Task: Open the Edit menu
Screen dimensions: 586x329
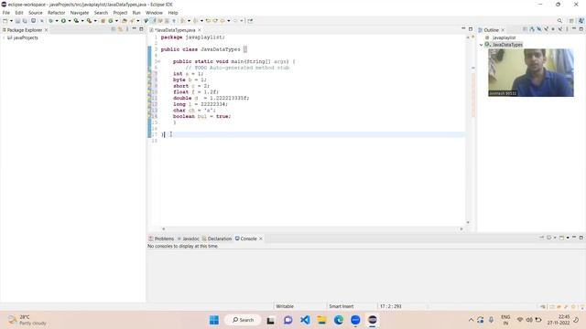Action: click(19, 13)
